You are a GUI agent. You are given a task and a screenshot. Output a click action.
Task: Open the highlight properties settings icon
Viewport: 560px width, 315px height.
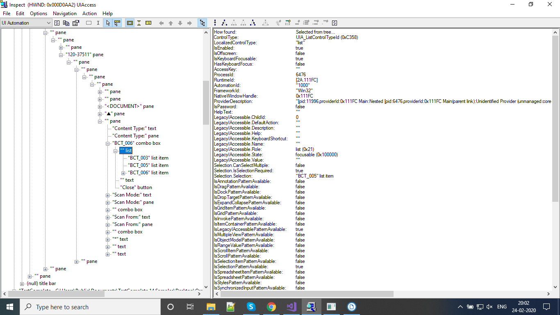[x=75, y=23]
